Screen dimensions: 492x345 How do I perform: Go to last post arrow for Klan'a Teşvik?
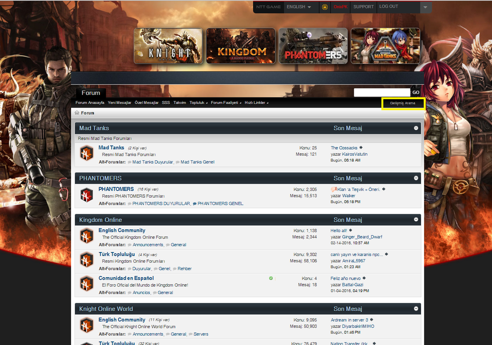(384, 189)
